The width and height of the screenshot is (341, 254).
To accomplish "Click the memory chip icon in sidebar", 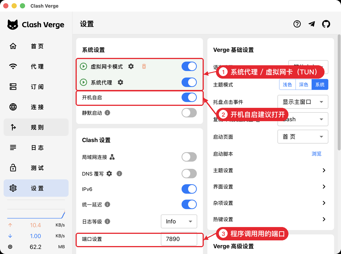I will point(11,247).
